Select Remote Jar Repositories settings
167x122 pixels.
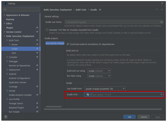pyautogui.click(x=19, y=66)
